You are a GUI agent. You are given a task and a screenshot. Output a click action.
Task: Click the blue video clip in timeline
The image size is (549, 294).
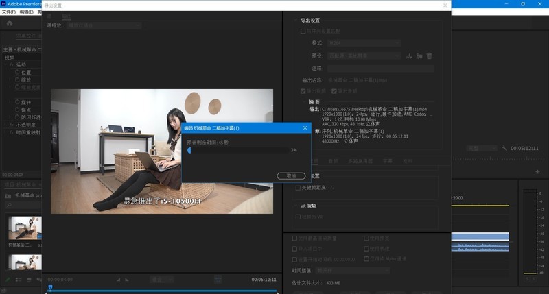point(480,236)
